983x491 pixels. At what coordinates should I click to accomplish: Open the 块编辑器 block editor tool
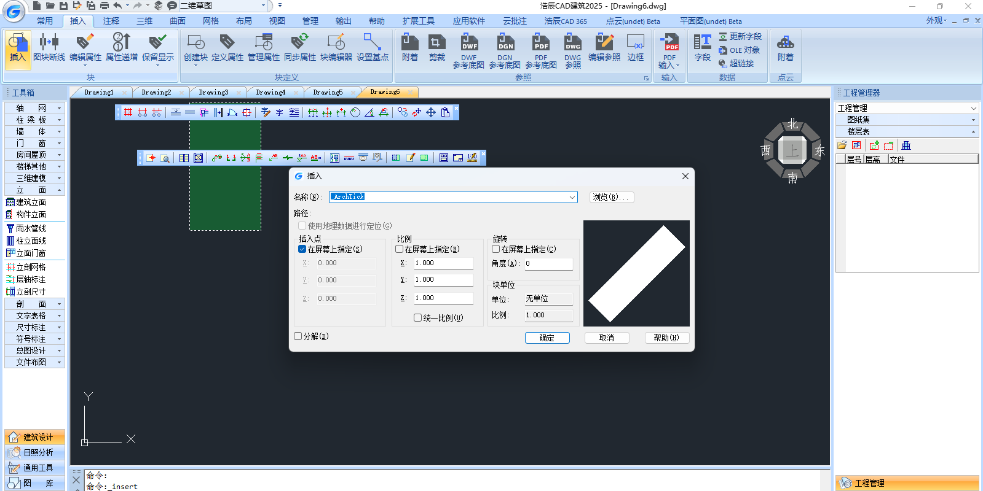[336, 48]
